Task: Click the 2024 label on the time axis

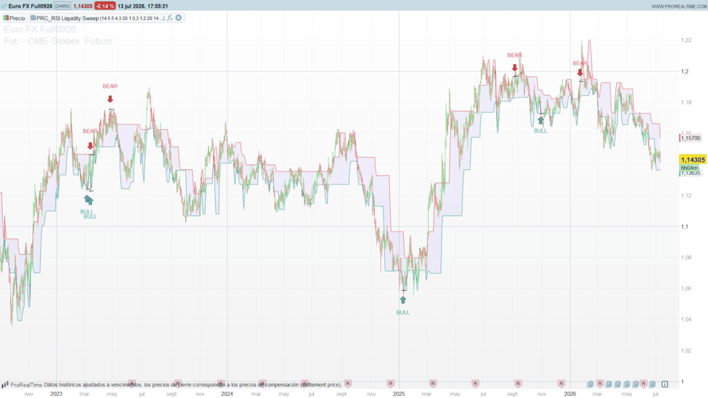Action: 227,394
